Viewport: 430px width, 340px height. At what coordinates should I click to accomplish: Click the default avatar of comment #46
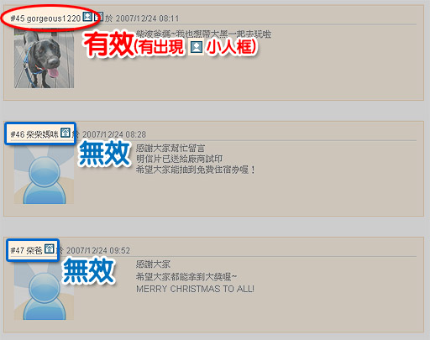[44, 175]
